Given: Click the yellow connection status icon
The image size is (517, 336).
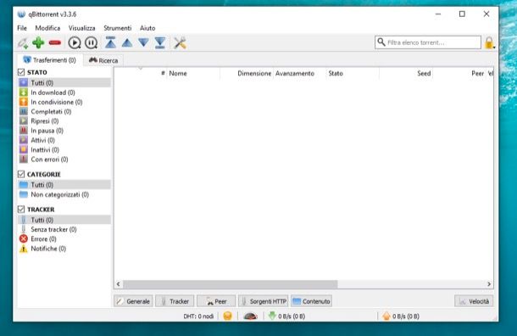Looking at the screenshot, I should pos(227,316).
